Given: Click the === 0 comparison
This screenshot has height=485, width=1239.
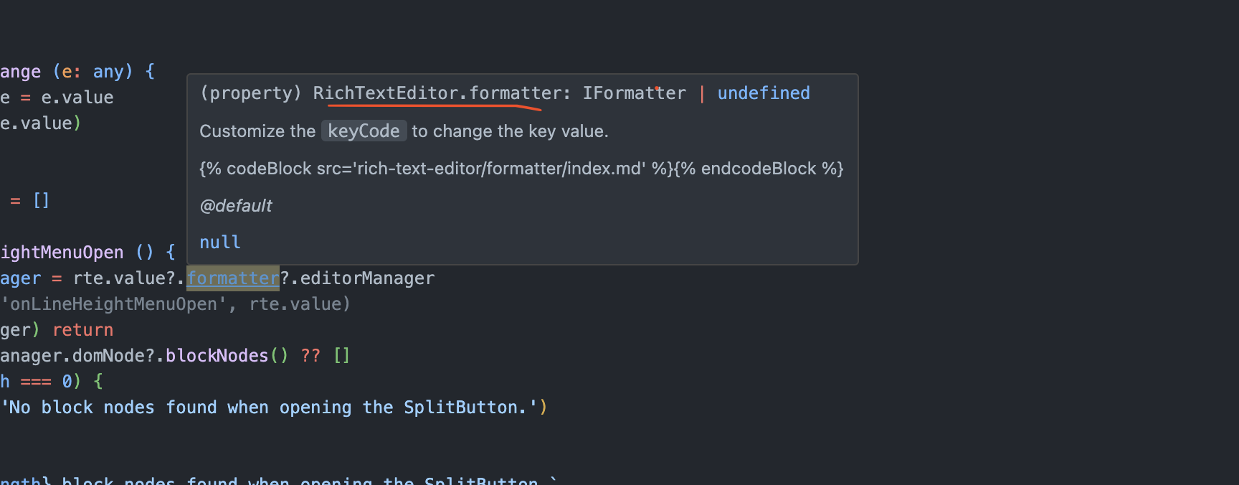Looking at the screenshot, I should click(47, 382).
